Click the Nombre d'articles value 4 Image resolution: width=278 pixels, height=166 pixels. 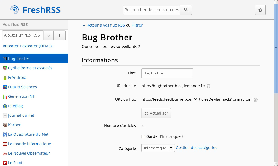tap(143, 126)
